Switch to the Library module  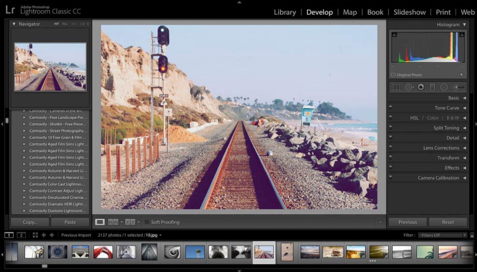[x=285, y=12]
